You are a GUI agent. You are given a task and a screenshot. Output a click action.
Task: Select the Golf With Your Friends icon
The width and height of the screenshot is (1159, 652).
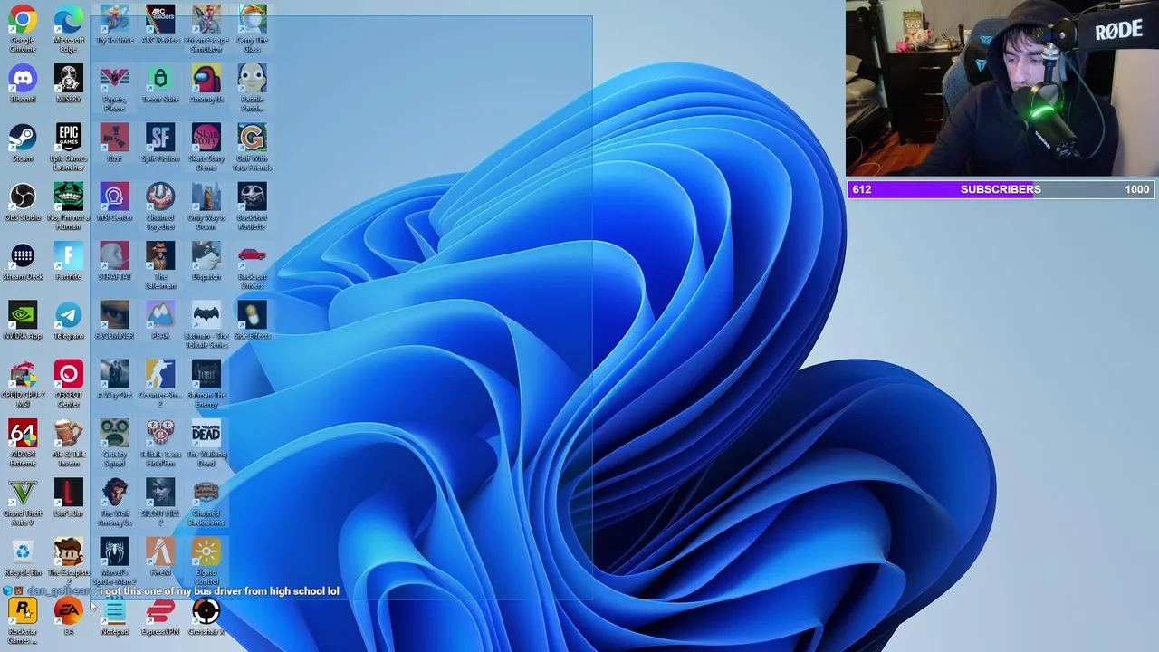(253, 147)
